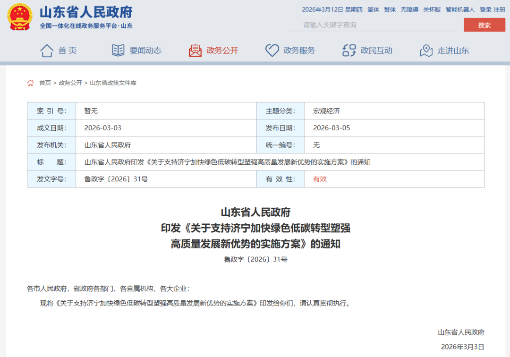
Task: Open the 要闻动态 menu text label
Action: [145, 51]
